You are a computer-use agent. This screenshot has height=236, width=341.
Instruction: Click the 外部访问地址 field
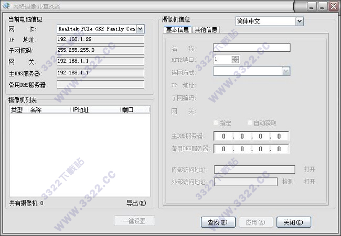246,182
